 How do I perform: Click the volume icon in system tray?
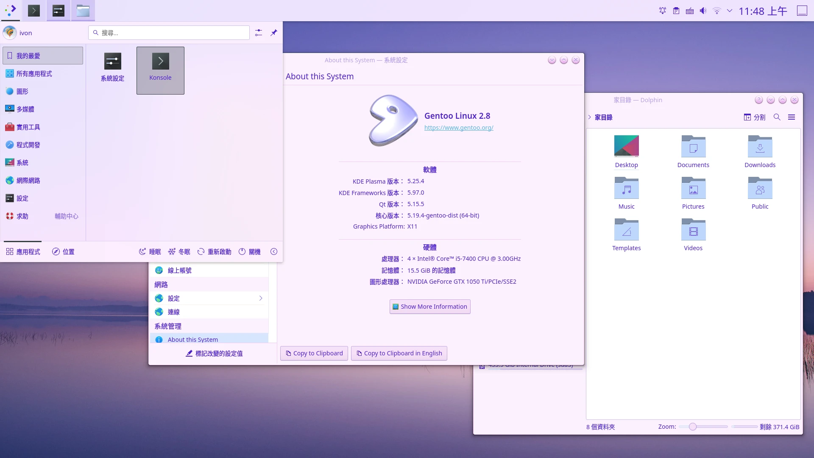pos(703,11)
